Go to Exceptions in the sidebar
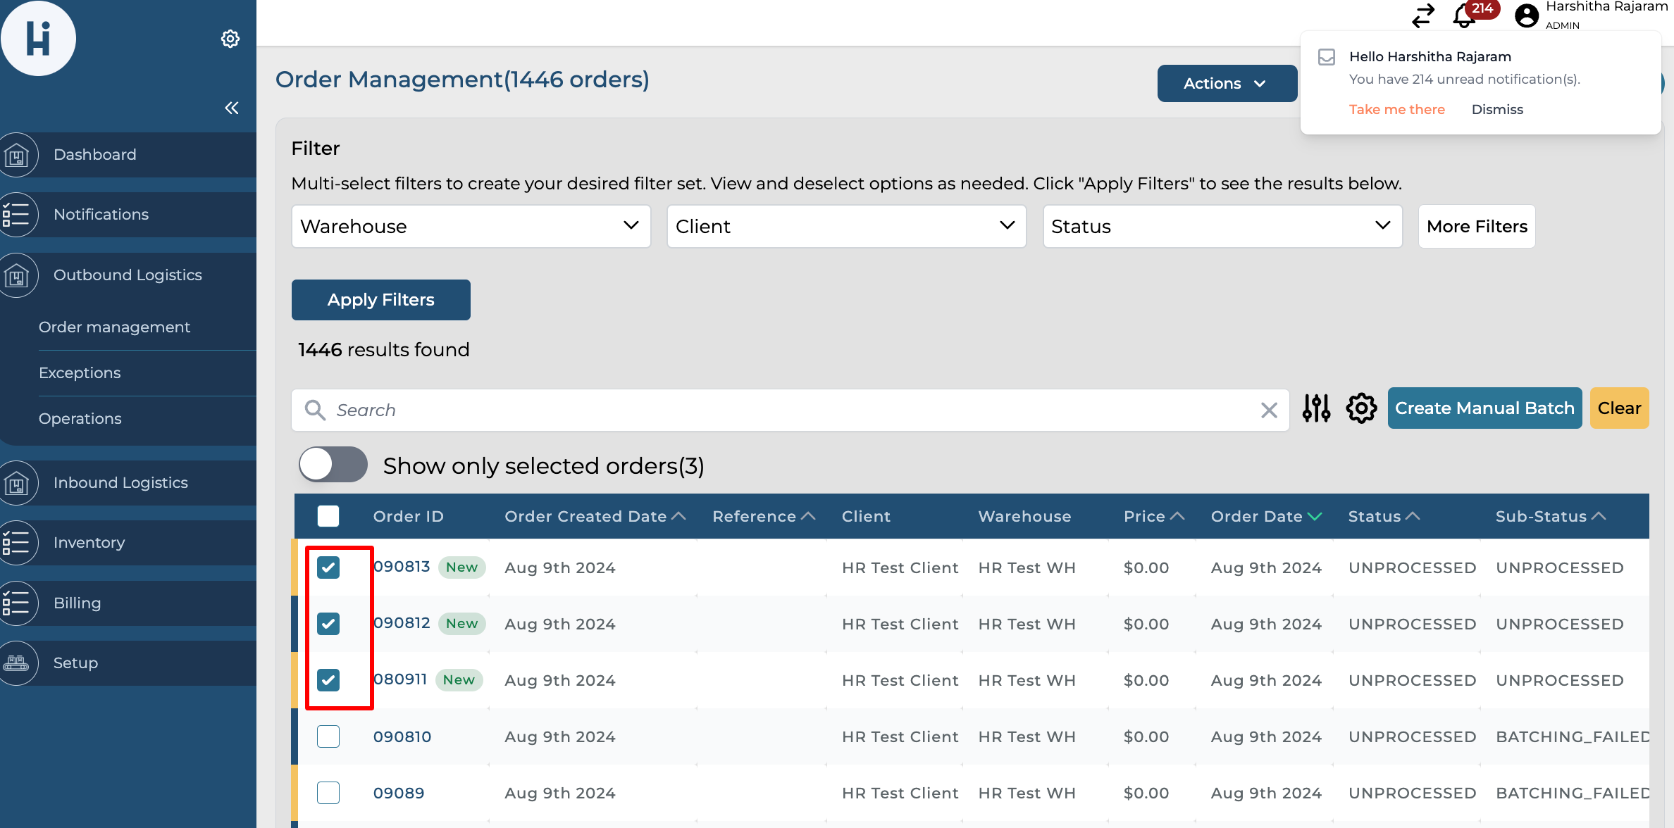1674x828 pixels. click(80, 372)
